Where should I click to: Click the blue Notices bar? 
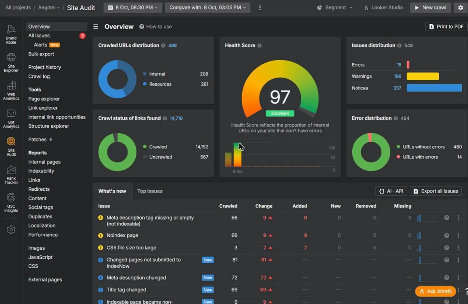click(434, 88)
